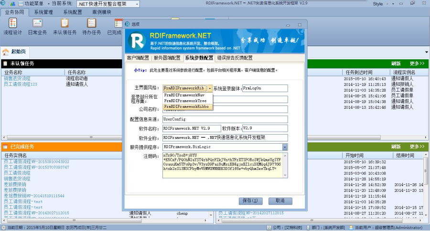
Task: Click the 当前用户 Administrator status bar entry
Action: coord(386,228)
